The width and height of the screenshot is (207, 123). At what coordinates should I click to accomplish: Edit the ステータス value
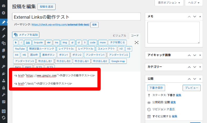click(x=178, y=95)
